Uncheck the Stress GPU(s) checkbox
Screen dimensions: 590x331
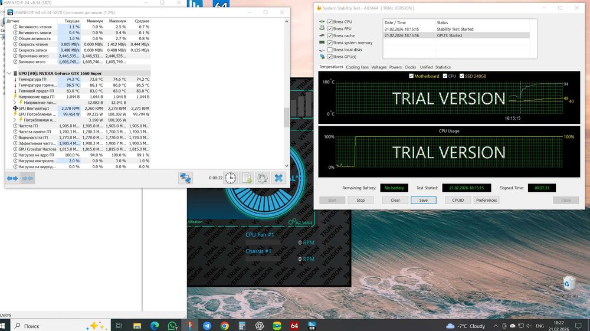pyautogui.click(x=330, y=57)
